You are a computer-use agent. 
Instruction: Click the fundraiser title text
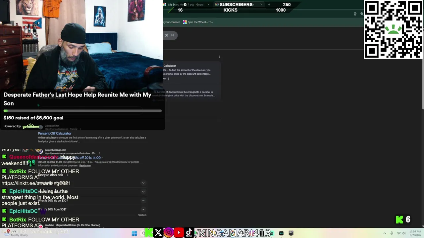tap(77, 99)
